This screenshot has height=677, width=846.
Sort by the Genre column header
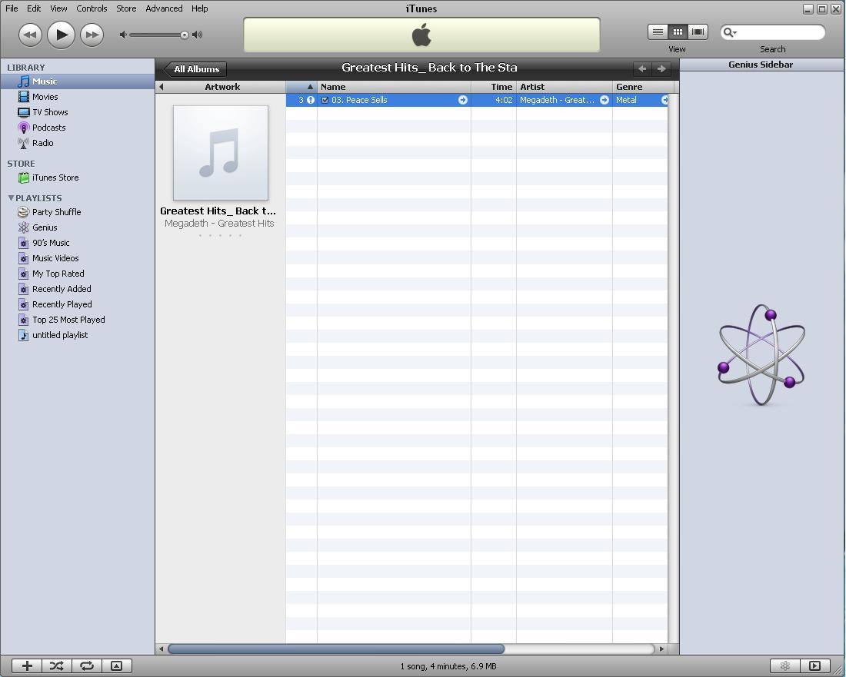coord(643,87)
